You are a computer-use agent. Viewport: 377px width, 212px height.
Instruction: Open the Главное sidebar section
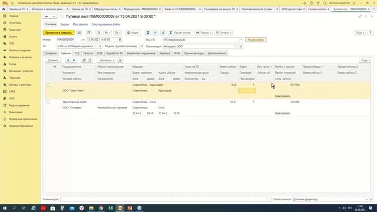point(14,16)
